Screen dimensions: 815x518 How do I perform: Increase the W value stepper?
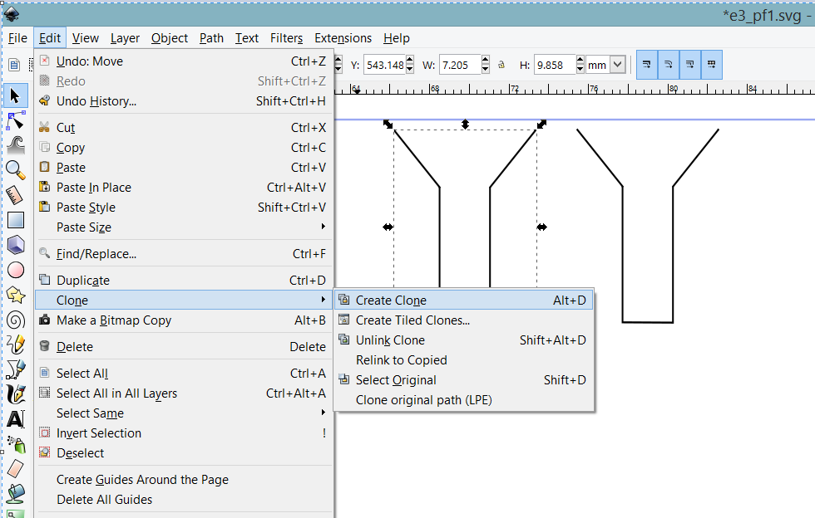pyautogui.click(x=486, y=61)
